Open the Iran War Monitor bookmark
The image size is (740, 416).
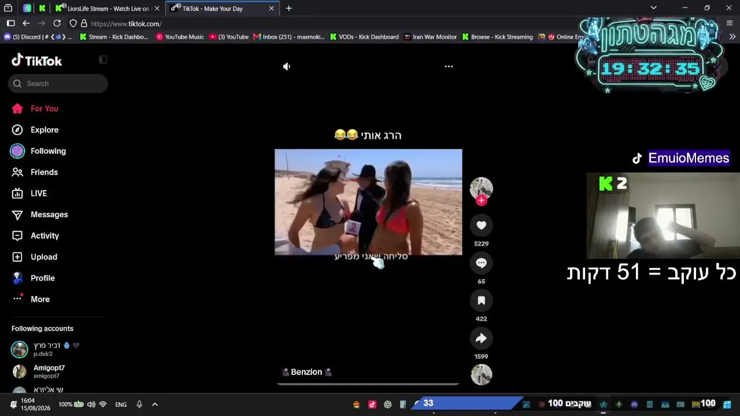(x=430, y=37)
